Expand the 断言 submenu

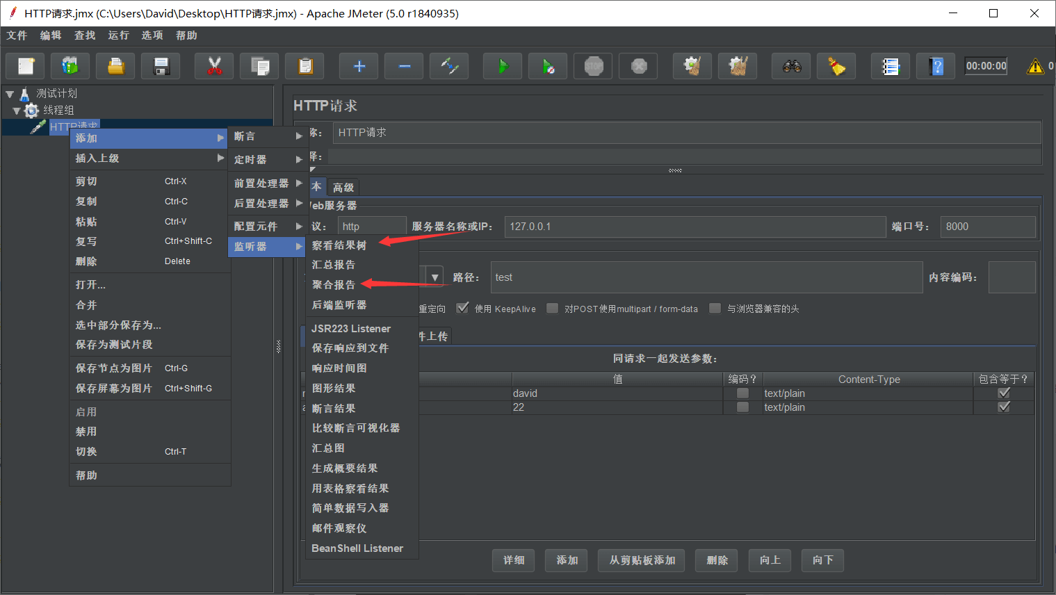[267, 136]
